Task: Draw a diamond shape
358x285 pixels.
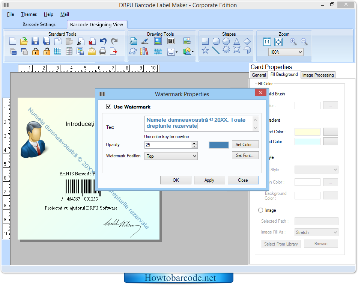Action: (x=247, y=41)
